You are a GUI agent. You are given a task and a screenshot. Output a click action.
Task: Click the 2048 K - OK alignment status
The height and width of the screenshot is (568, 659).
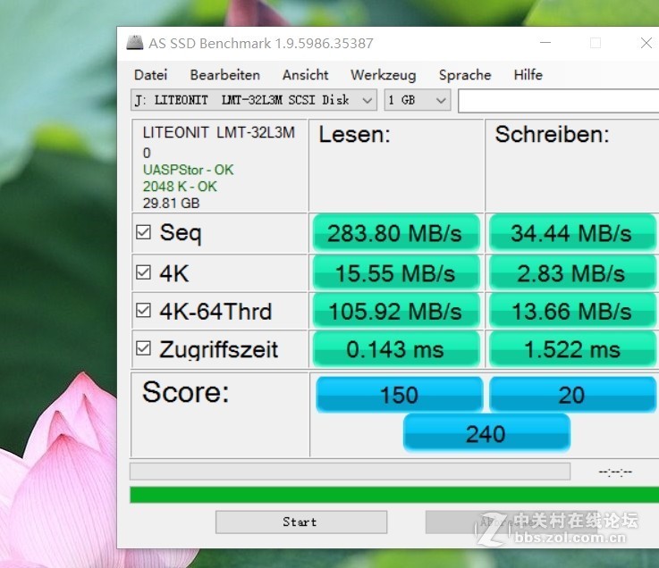coord(180,187)
